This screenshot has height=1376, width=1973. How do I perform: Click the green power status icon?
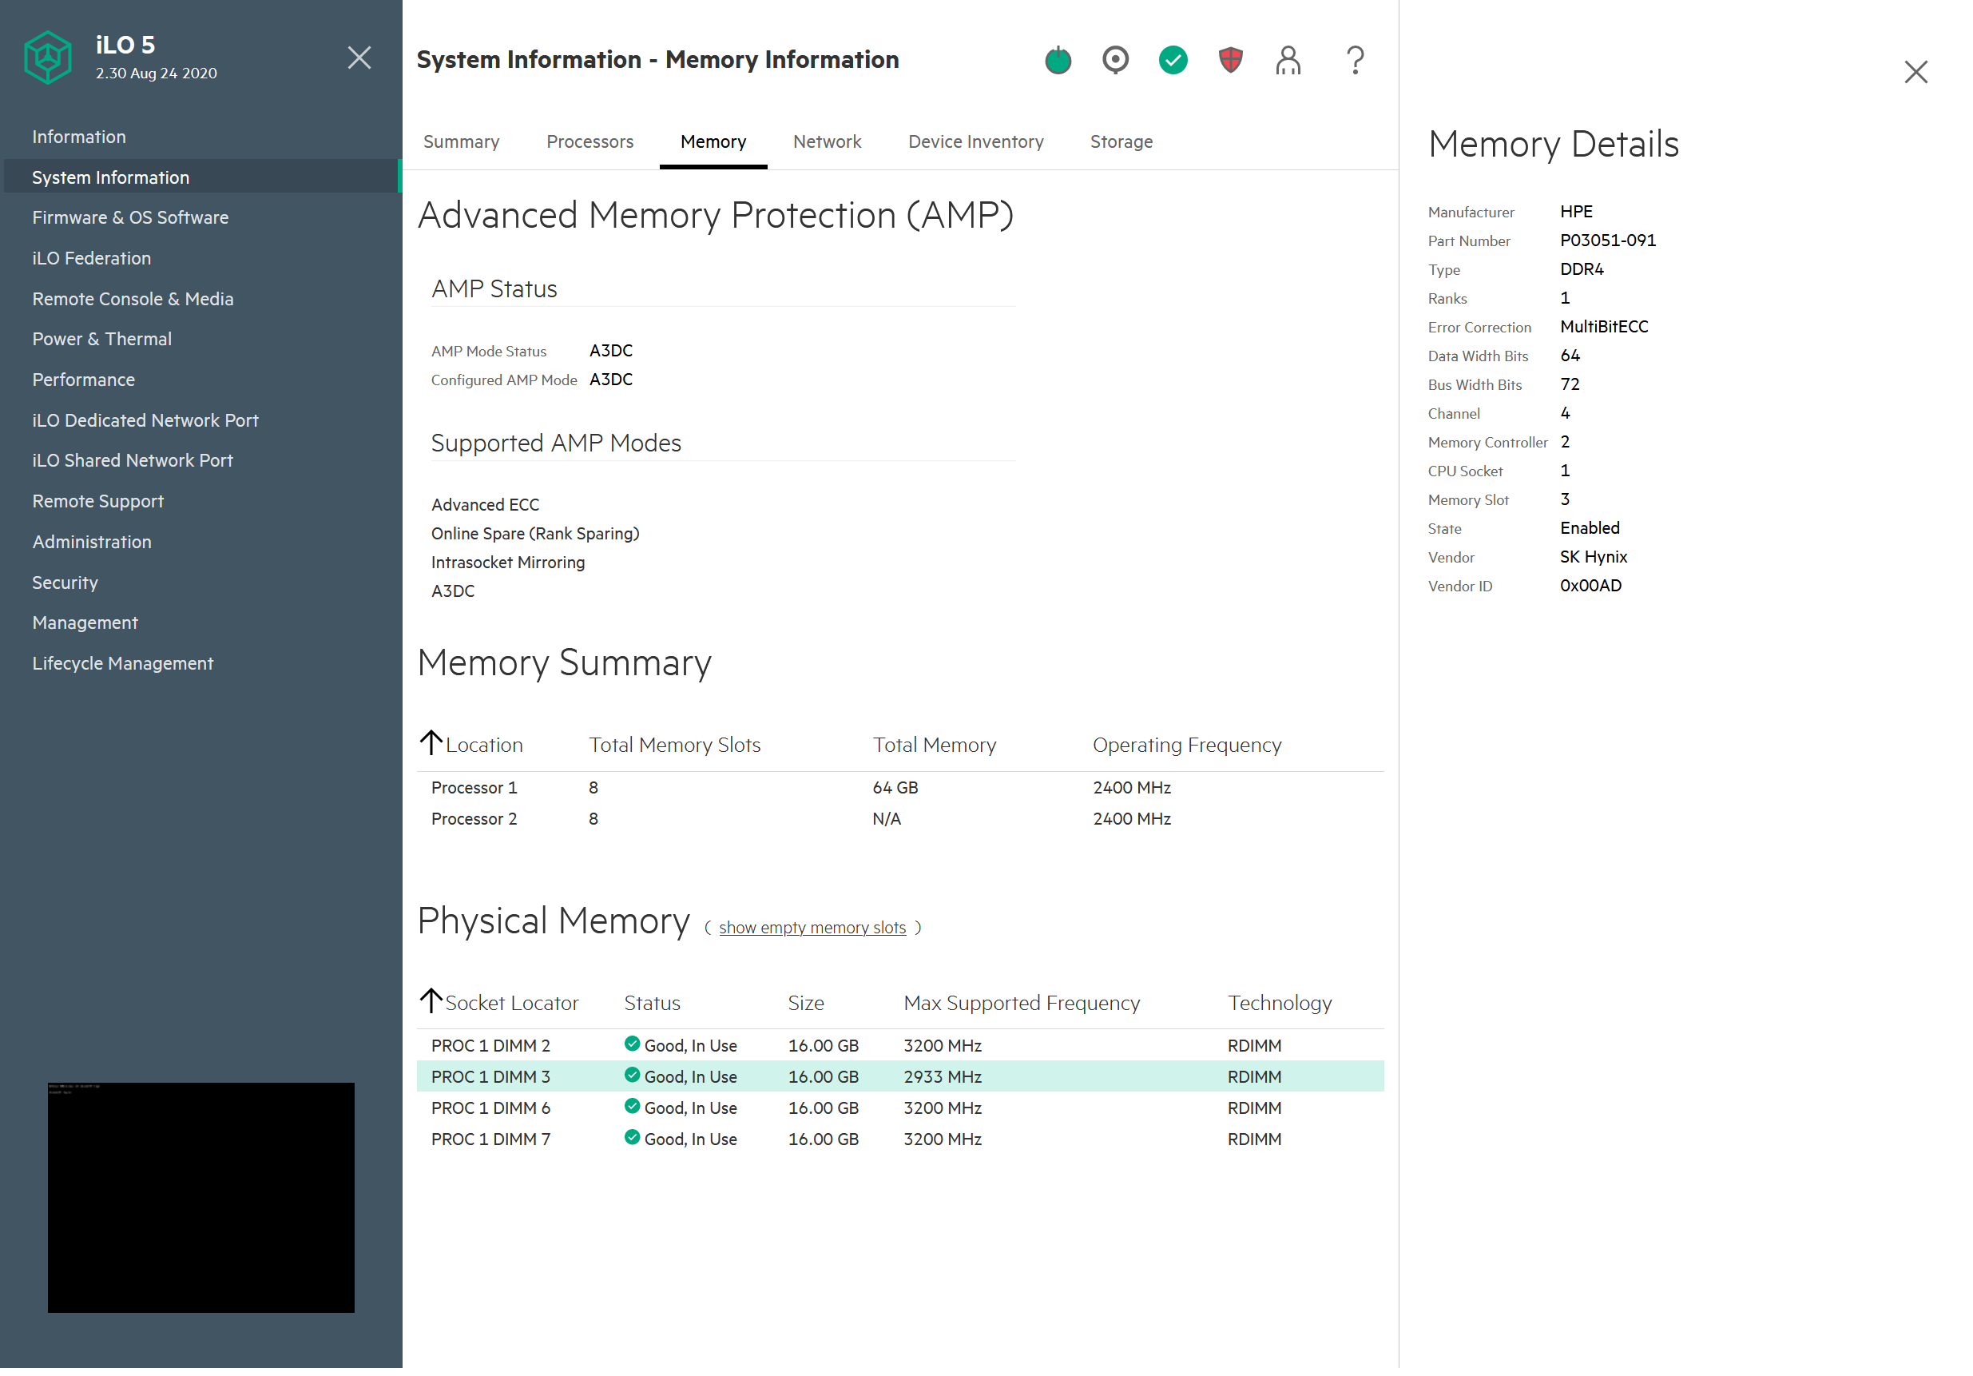[x=1058, y=60]
